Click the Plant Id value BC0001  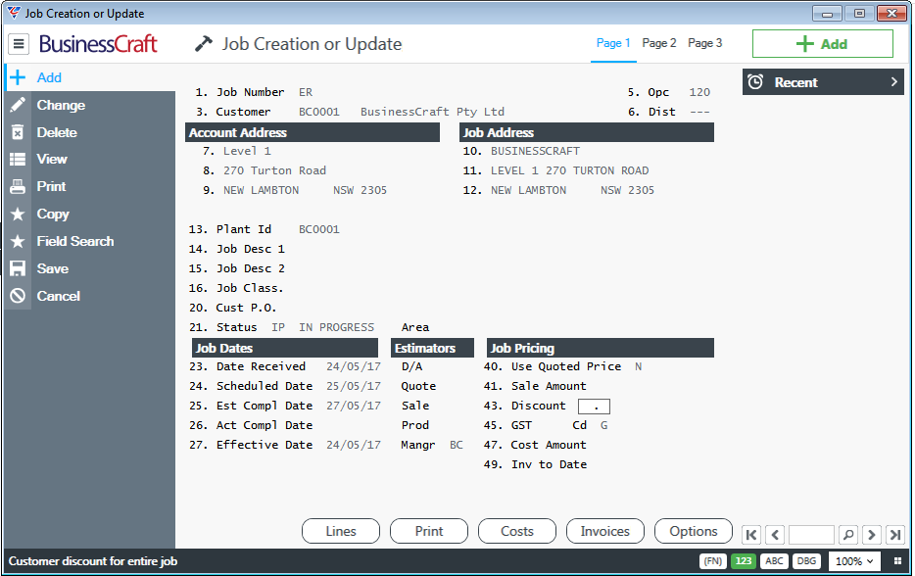[x=319, y=229]
